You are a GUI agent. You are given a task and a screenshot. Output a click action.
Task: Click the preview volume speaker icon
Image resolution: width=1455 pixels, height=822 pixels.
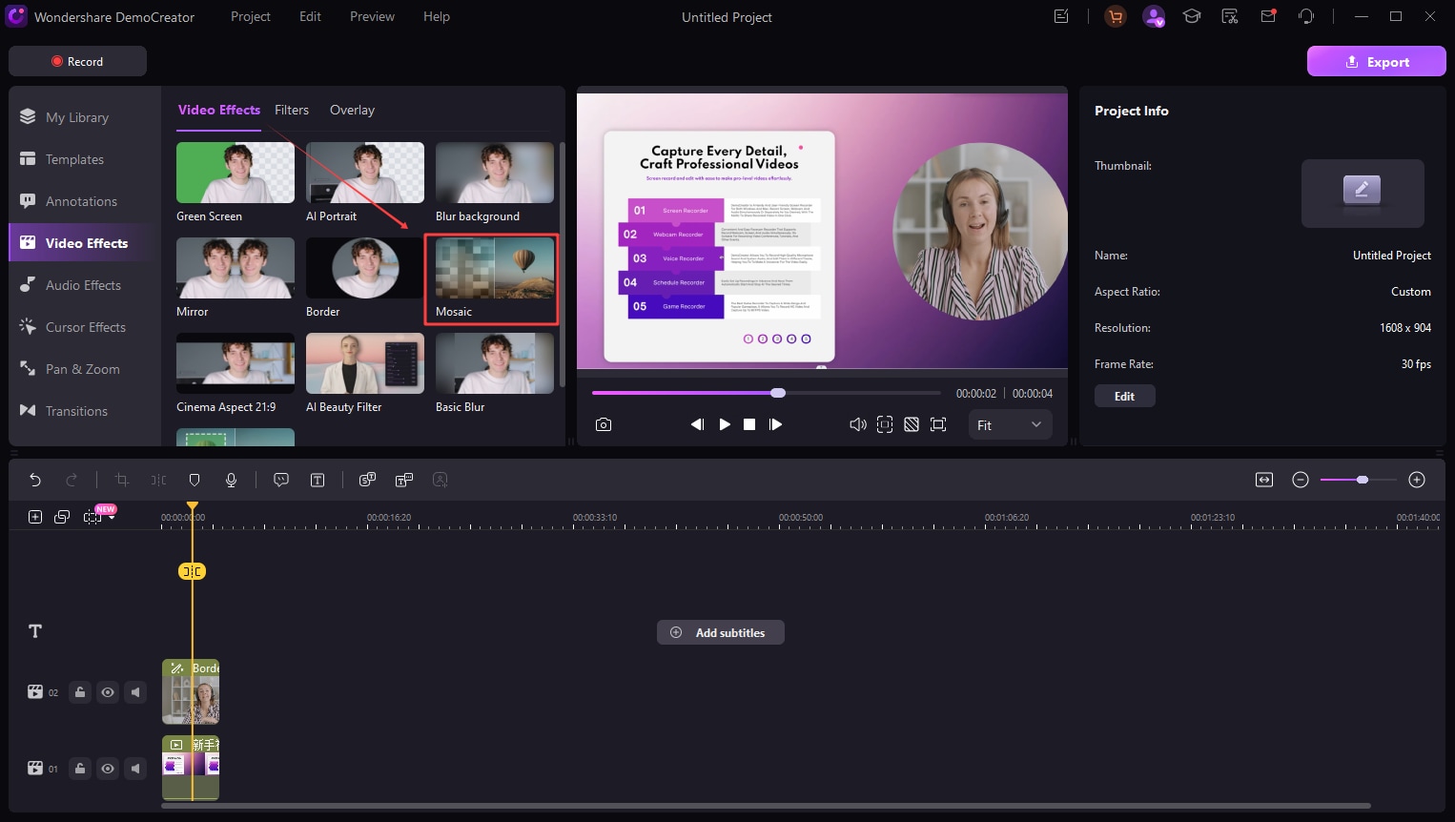point(857,424)
